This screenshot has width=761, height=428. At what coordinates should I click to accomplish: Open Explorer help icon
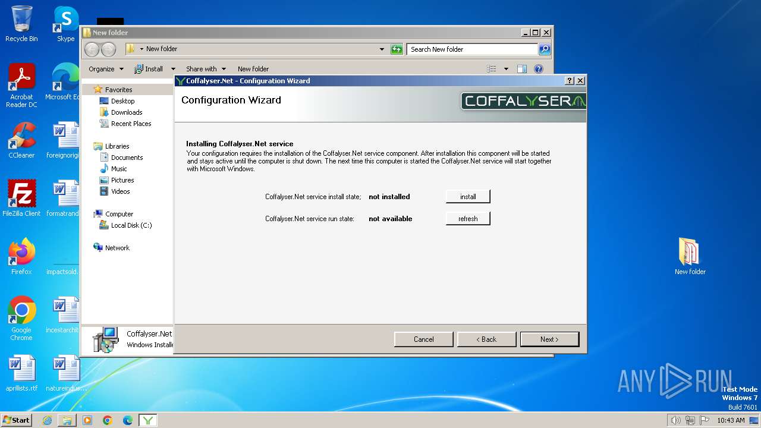(x=539, y=69)
